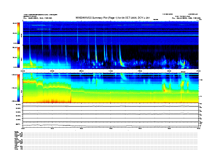The width and height of the screenshot is (214, 165).
Task: Click the -140.00 color scale label
Action: 14,88
